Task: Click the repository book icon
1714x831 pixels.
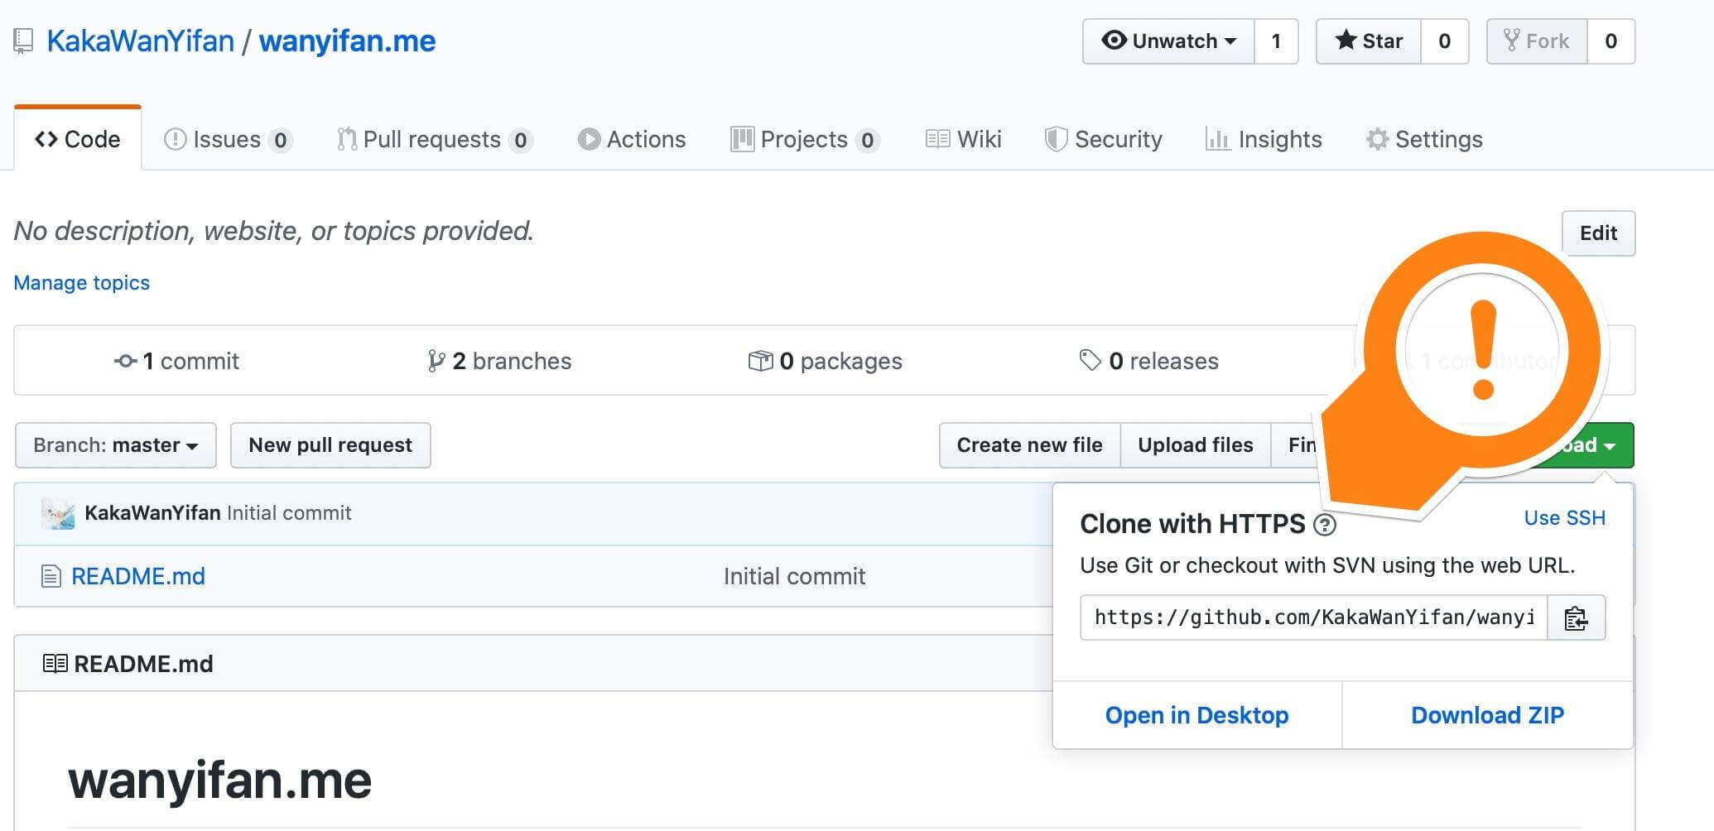Action: click(x=23, y=41)
